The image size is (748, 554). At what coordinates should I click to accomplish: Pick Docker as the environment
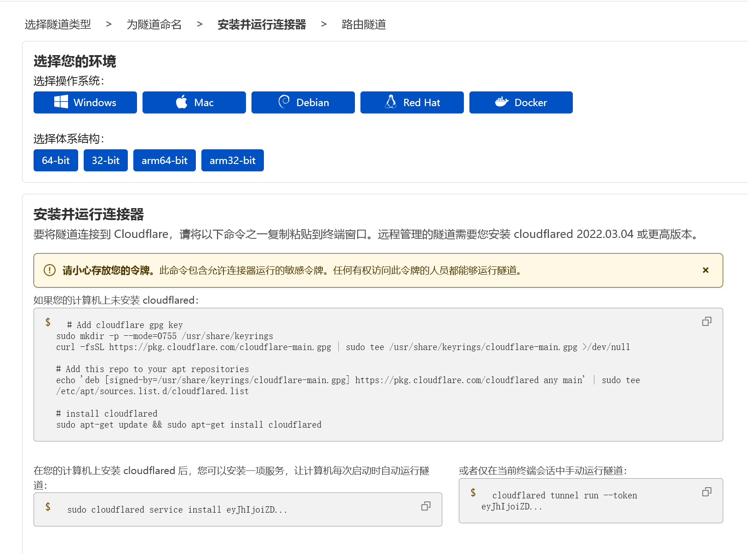pos(521,102)
